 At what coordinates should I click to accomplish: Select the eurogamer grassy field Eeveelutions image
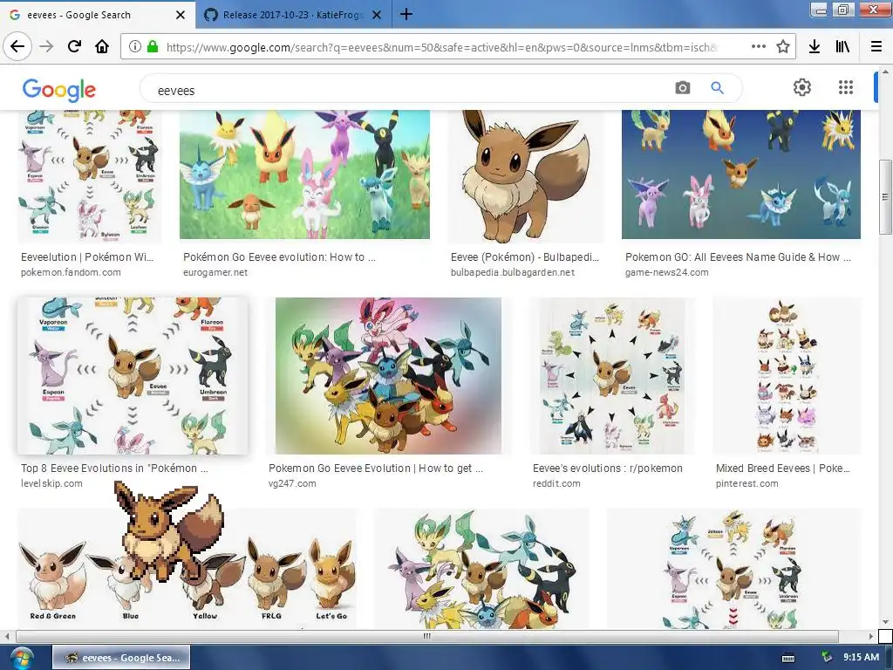304,174
